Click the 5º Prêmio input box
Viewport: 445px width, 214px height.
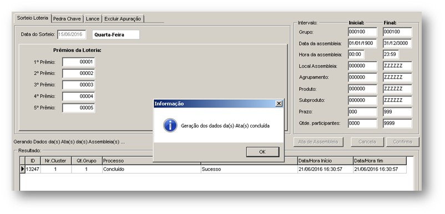[79, 108]
